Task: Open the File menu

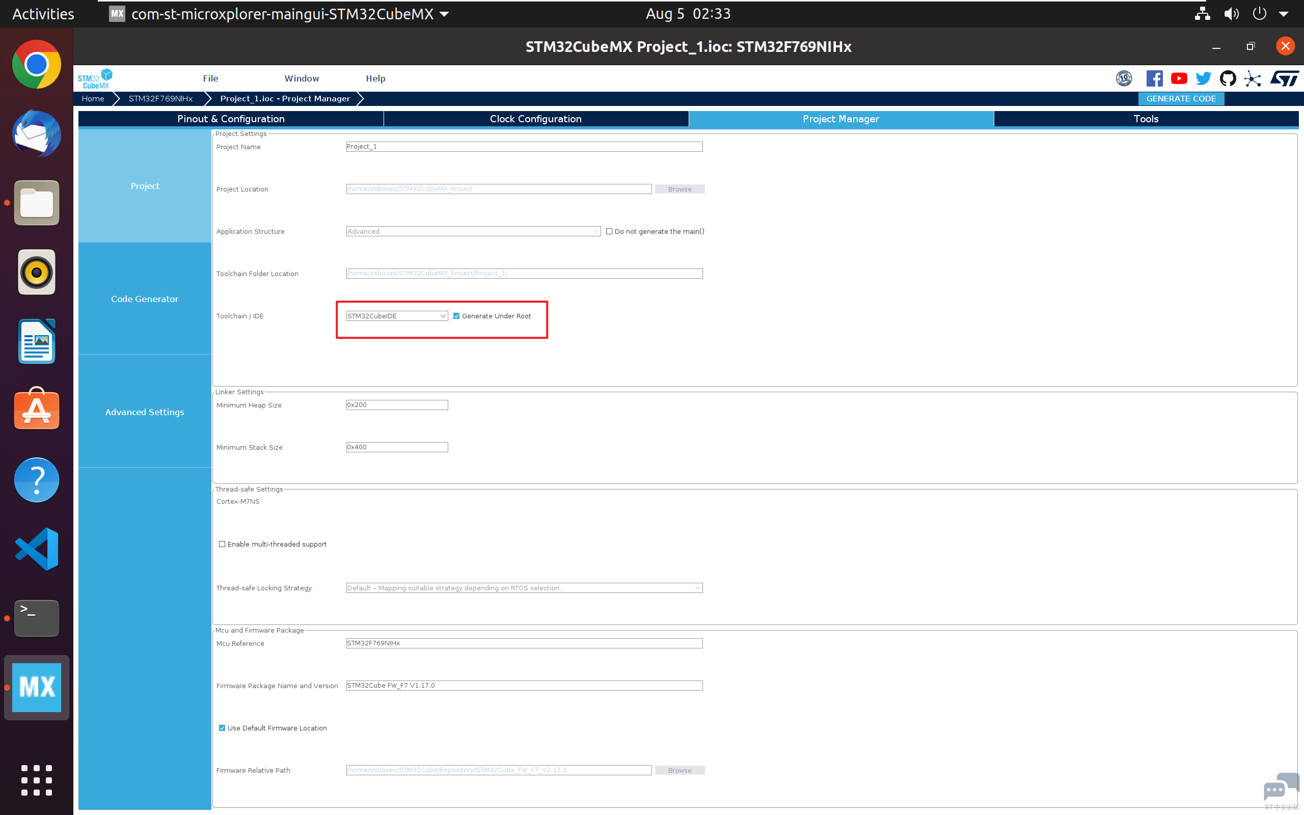Action: pyautogui.click(x=211, y=78)
